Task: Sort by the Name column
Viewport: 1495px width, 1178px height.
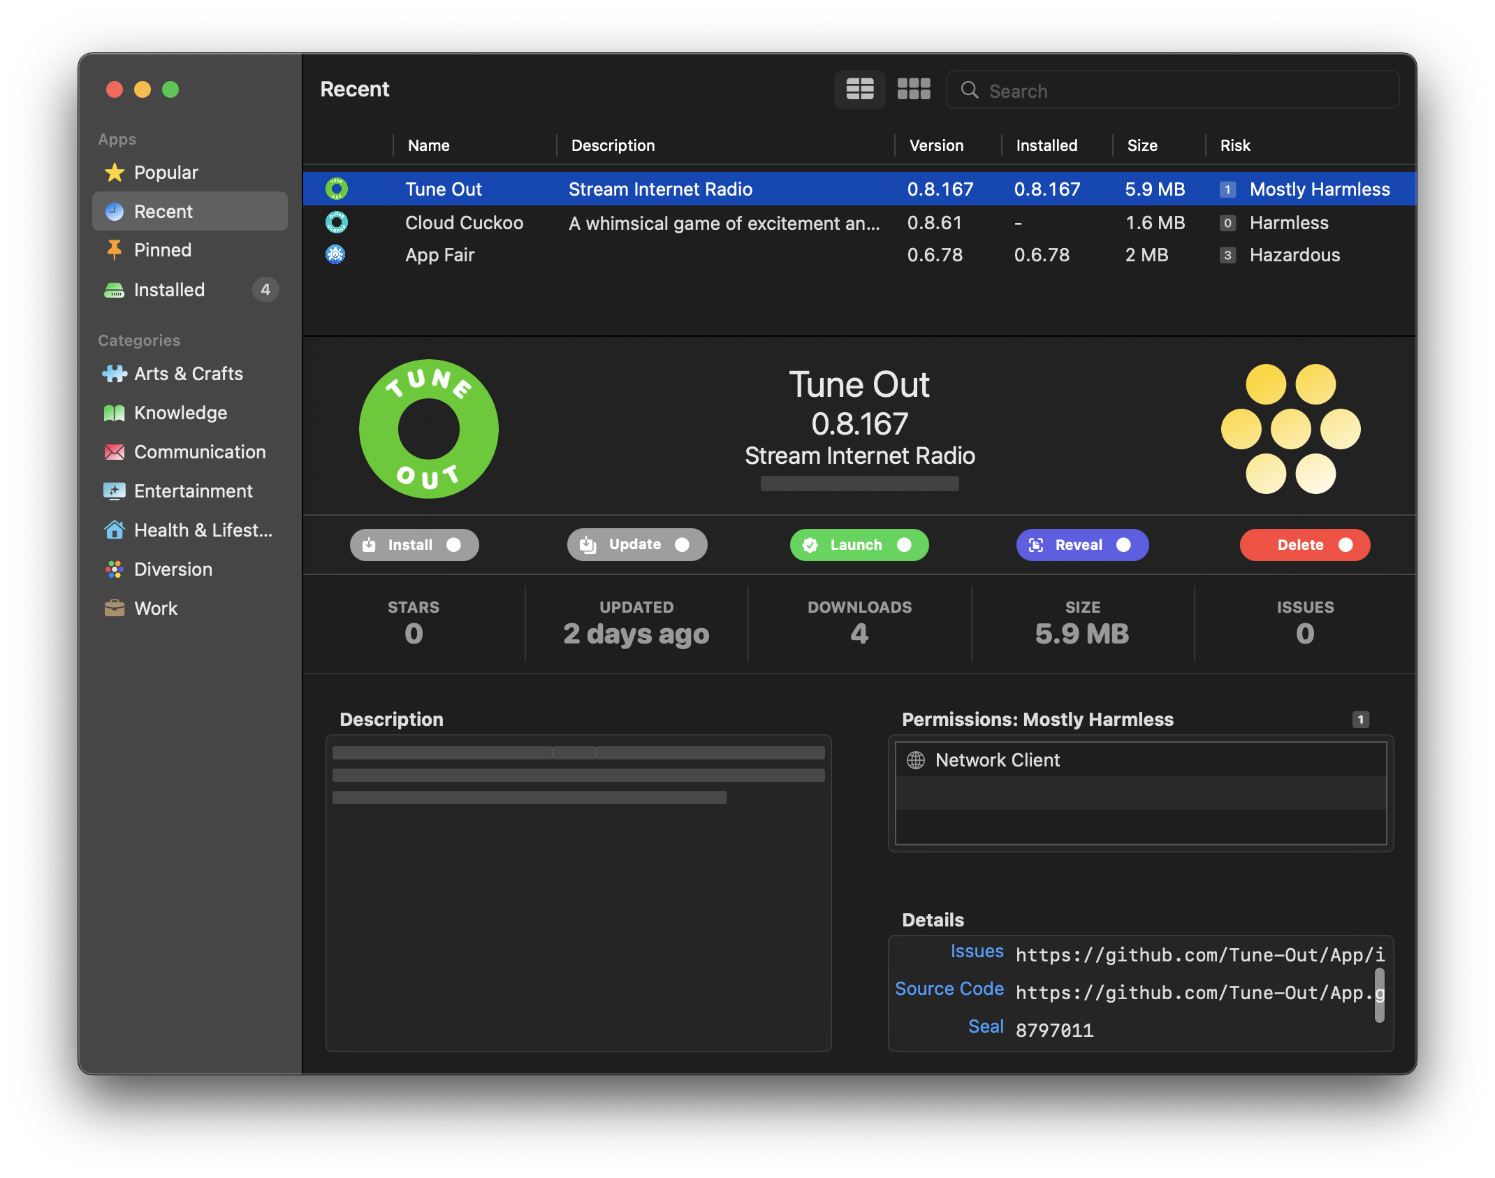Action: [475, 145]
